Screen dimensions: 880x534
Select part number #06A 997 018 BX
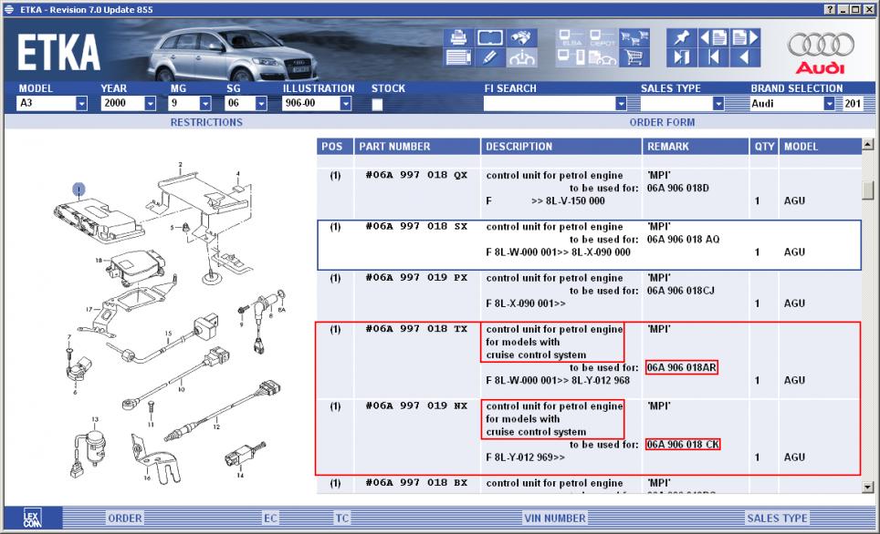click(x=416, y=482)
